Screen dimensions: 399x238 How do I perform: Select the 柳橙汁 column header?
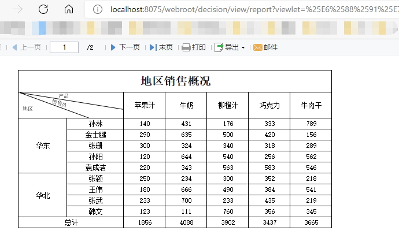(228, 105)
